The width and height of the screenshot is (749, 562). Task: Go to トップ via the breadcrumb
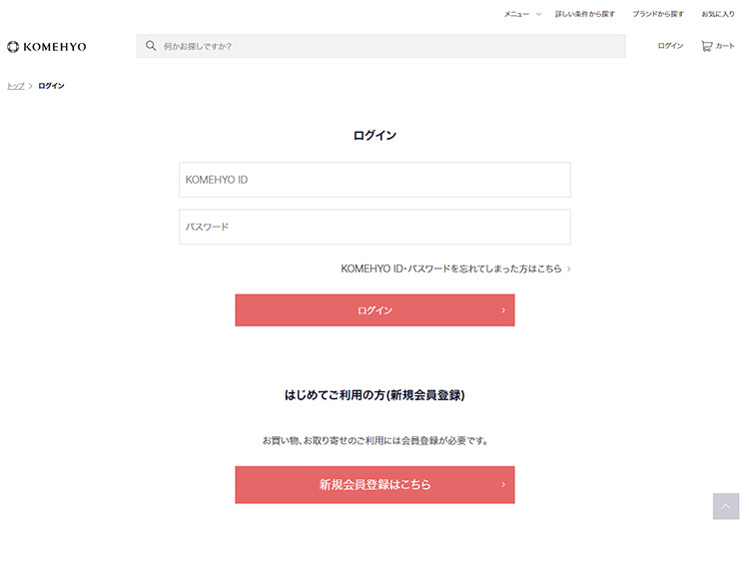tap(15, 86)
